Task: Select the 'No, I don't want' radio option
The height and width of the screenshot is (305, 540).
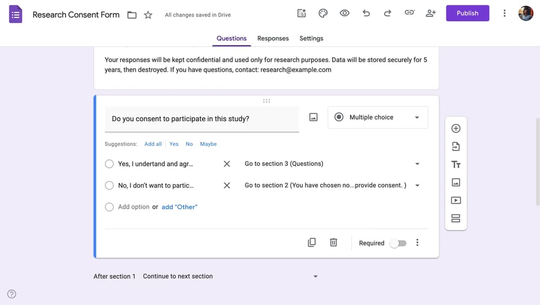Action: [x=110, y=185]
